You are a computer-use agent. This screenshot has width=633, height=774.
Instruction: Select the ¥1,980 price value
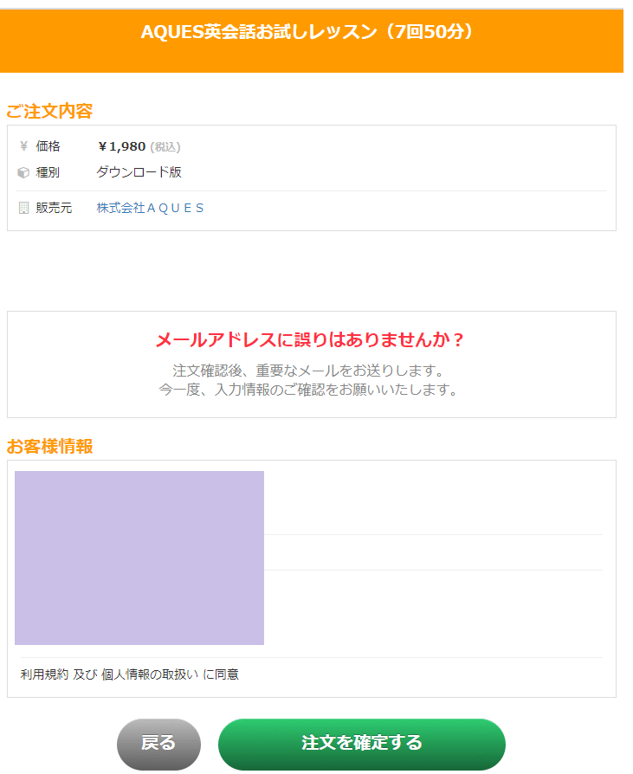click(121, 146)
